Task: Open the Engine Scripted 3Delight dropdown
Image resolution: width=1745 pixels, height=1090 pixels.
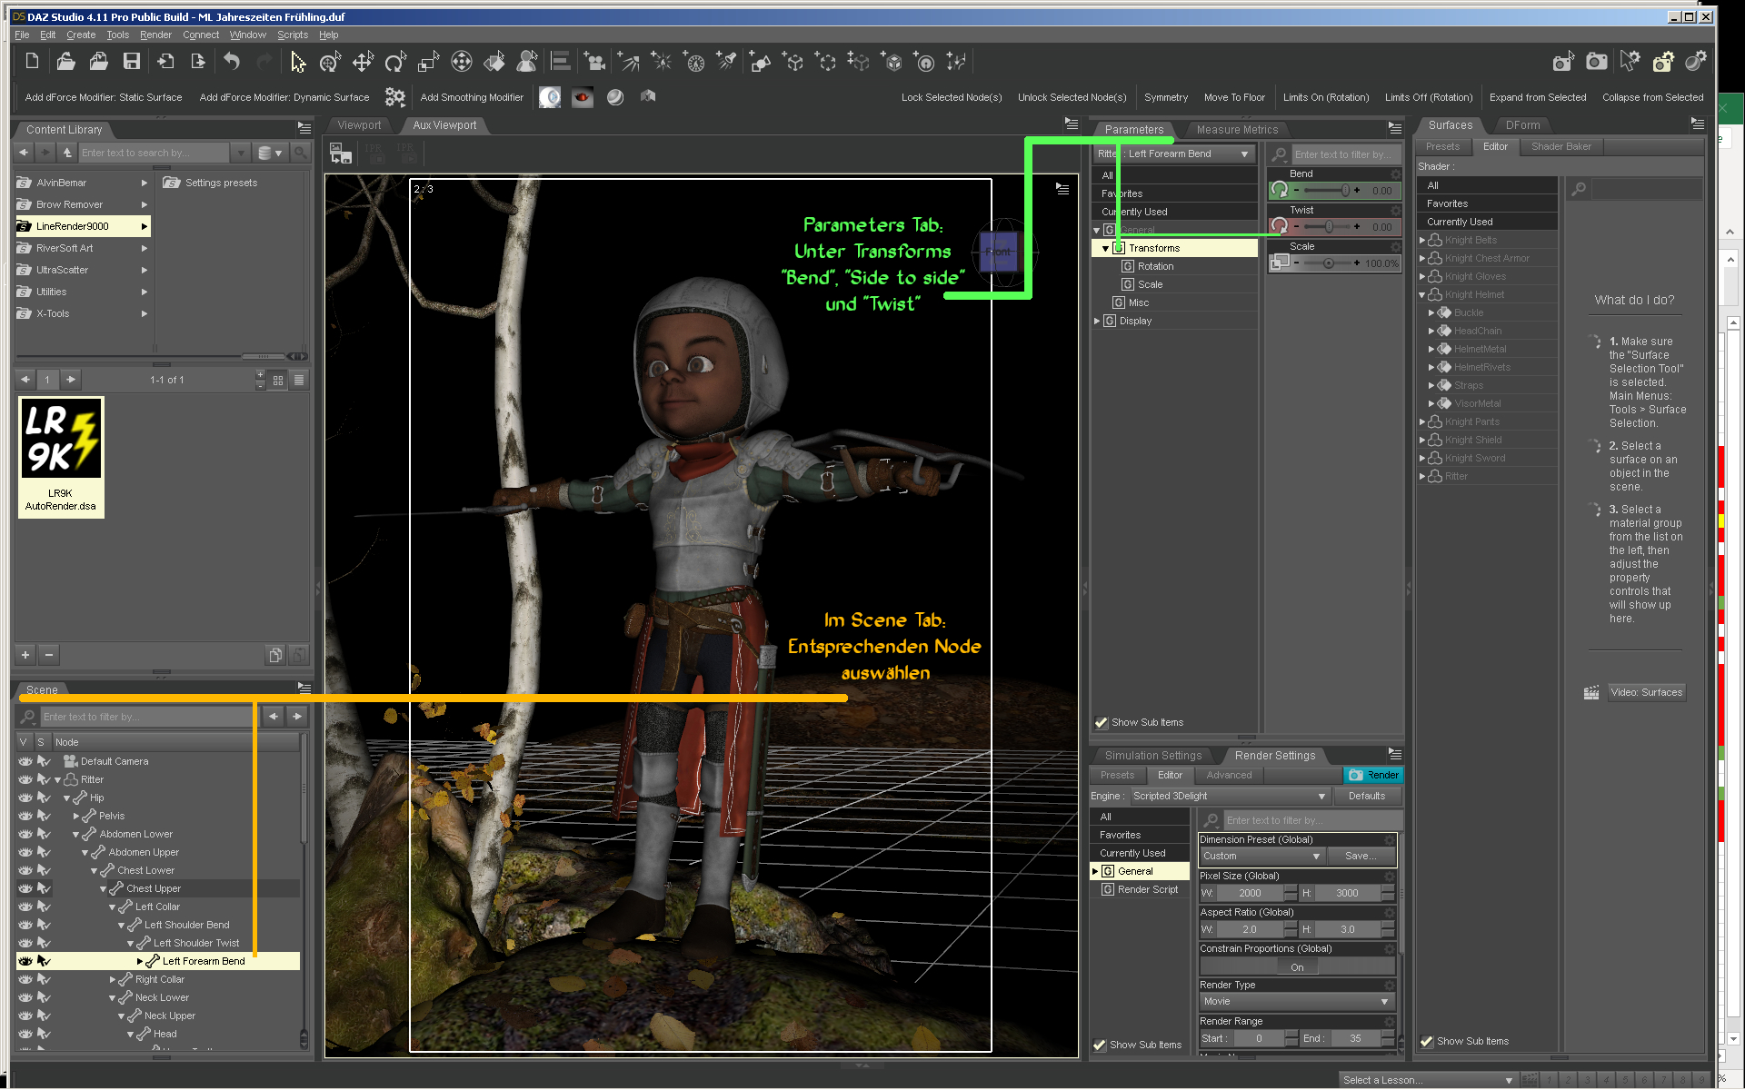Action: click(1231, 797)
